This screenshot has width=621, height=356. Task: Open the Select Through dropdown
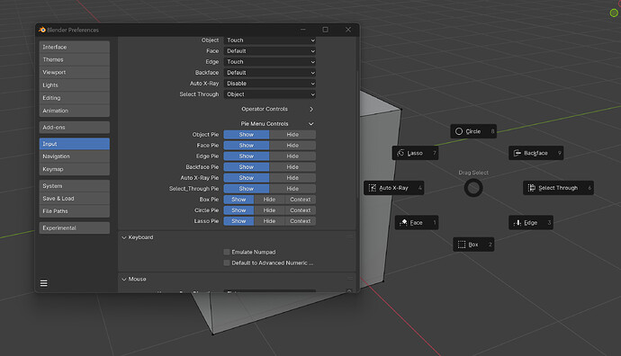(x=270, y=94)
